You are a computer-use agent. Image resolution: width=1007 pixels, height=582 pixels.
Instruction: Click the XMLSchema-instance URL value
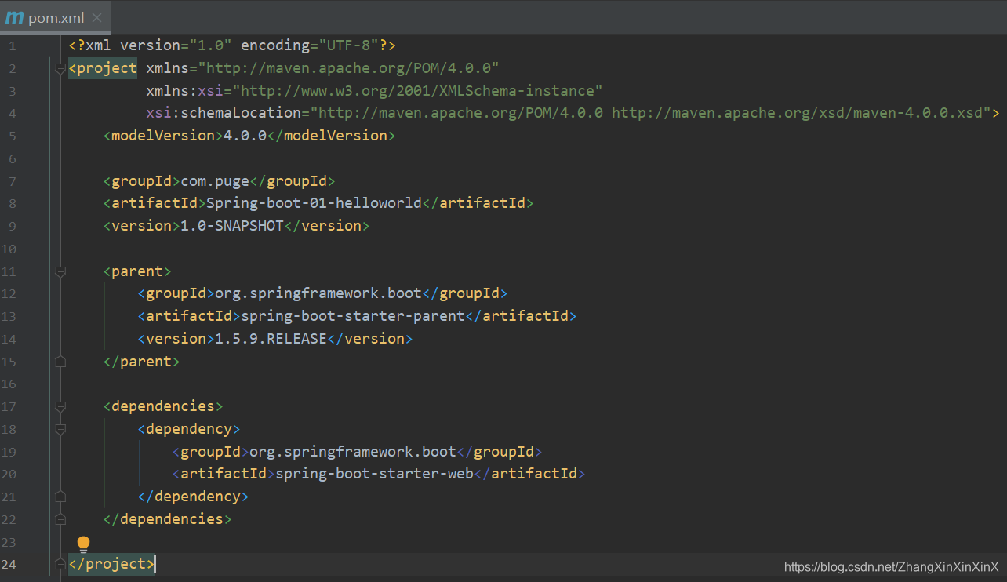click(x=417, y=91)
